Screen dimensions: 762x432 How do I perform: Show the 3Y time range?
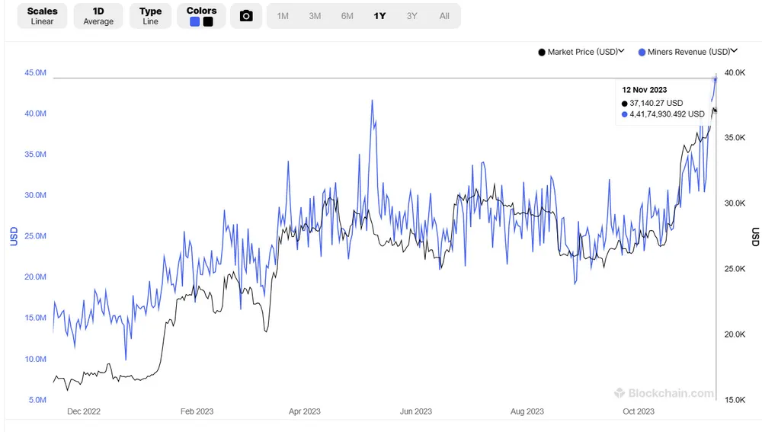tap(412, 16)
